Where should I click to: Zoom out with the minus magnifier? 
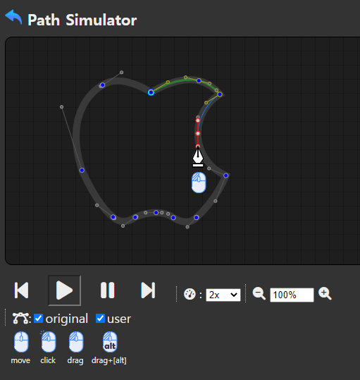click(x=259, y=293)
